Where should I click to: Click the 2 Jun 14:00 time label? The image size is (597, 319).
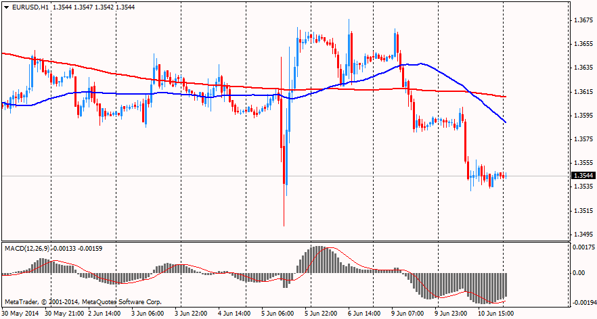pyautogui.click(x=105, y=314)
